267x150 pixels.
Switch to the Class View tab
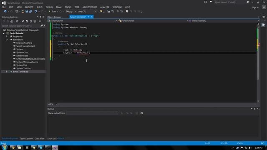click(40, 138)
